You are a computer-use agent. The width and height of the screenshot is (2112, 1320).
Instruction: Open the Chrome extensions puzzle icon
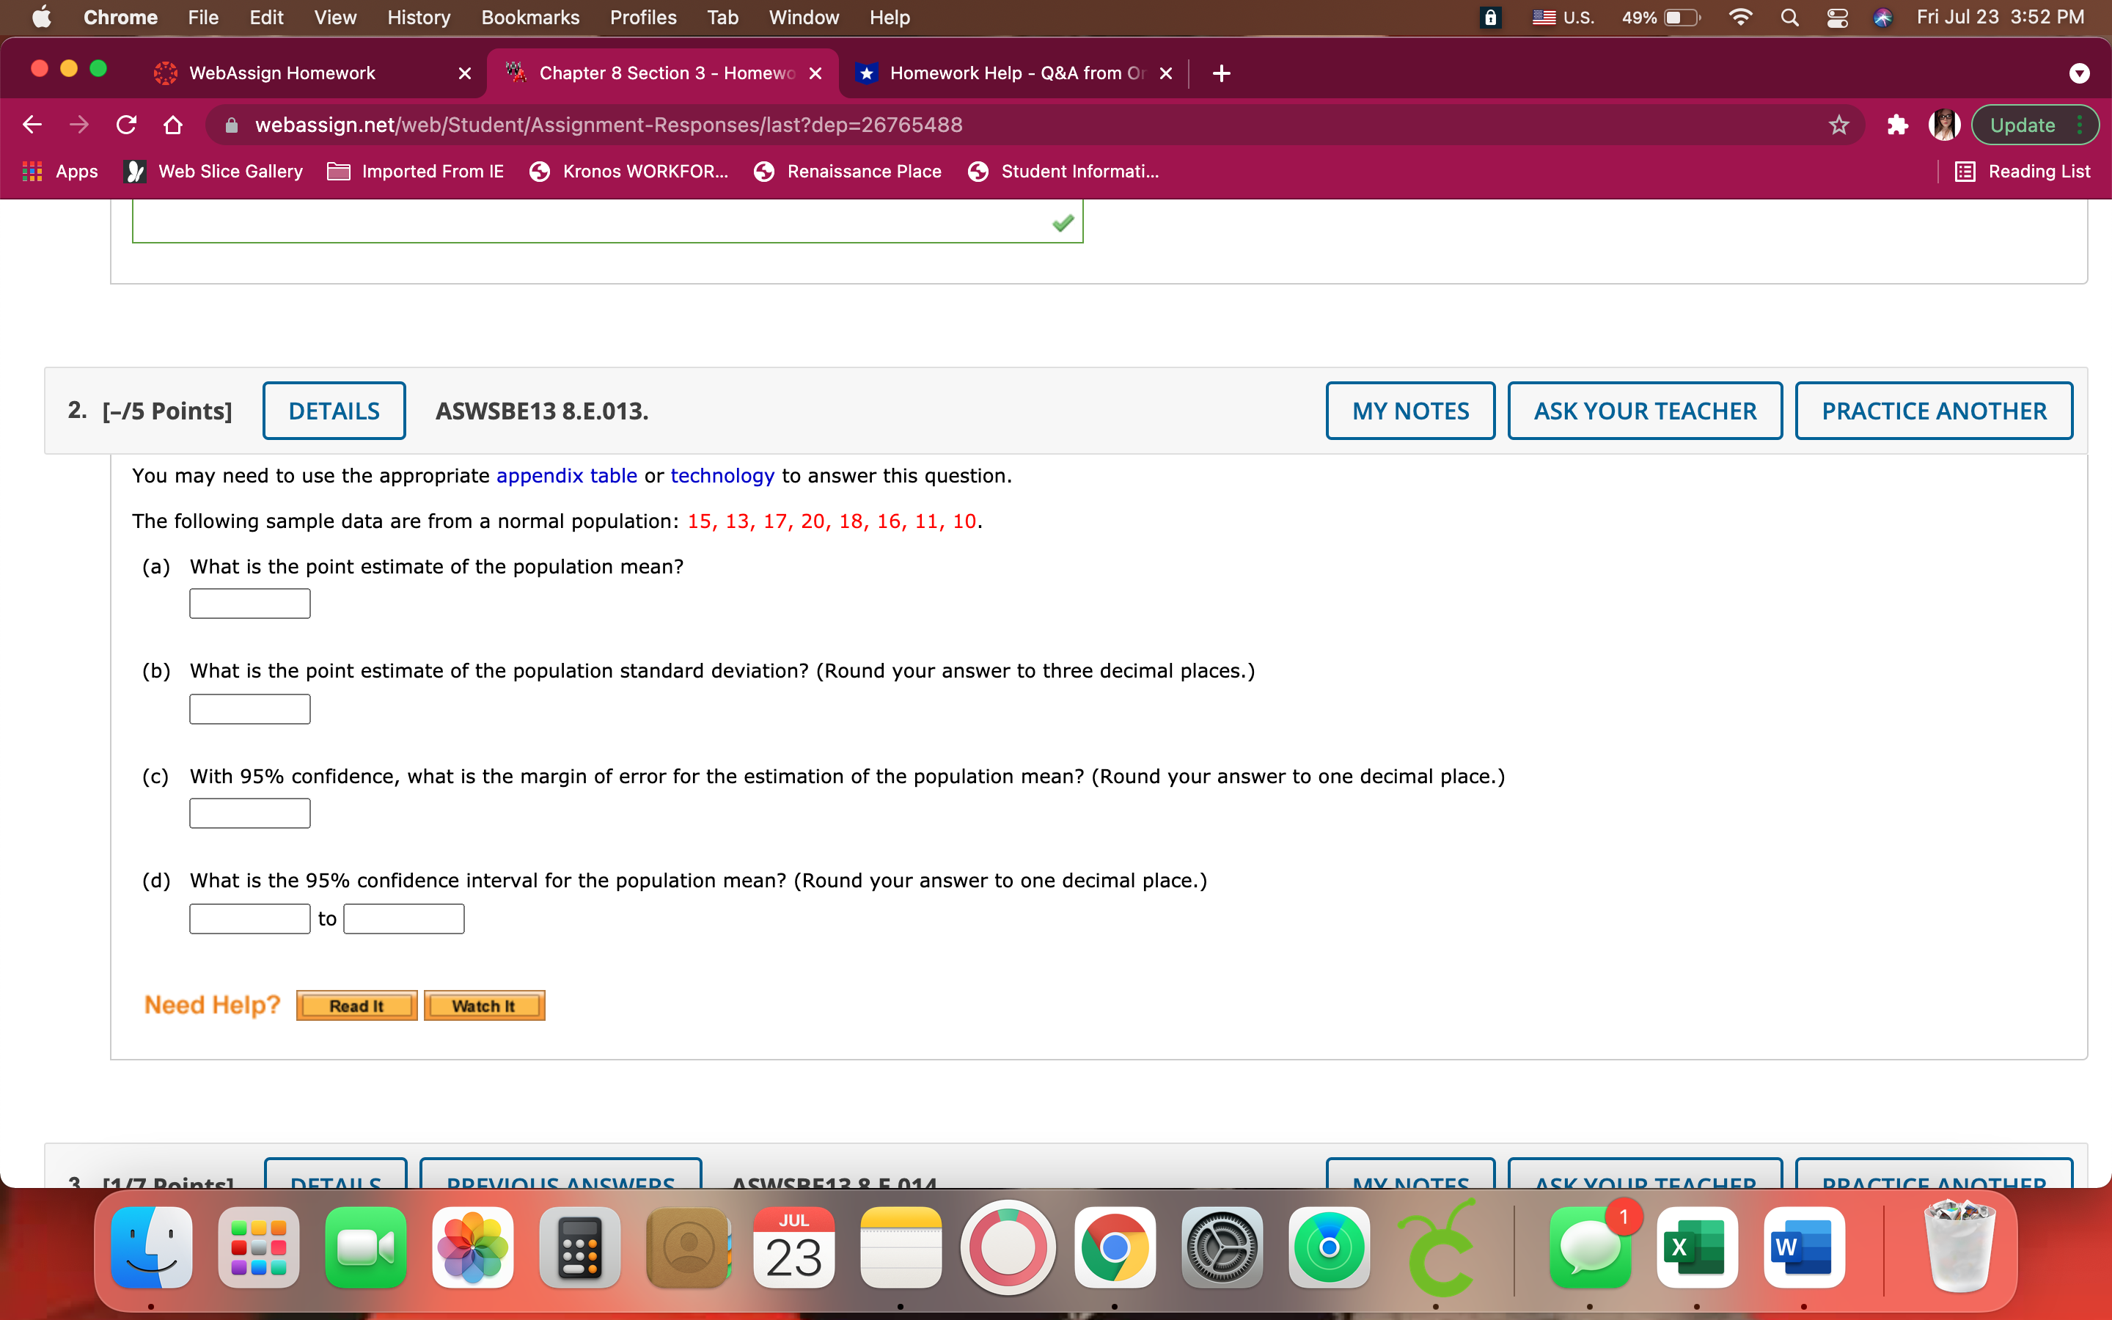[1897, 125]
